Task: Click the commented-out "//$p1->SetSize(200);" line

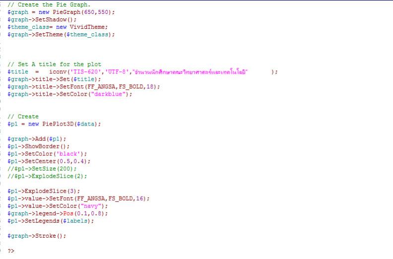Action: click(x=42, y=169)
